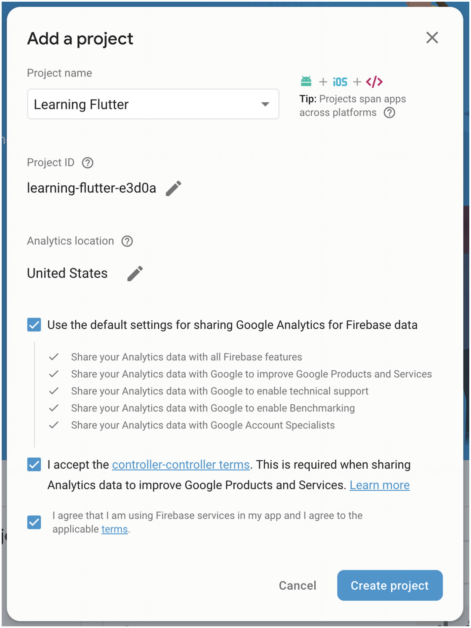The image size is (471, 628).
Task: Click the Cancel button
Action: click(x=297, y=585)
